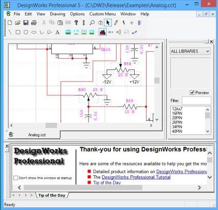Select the Tip of the Day tab

click(52, 195)
